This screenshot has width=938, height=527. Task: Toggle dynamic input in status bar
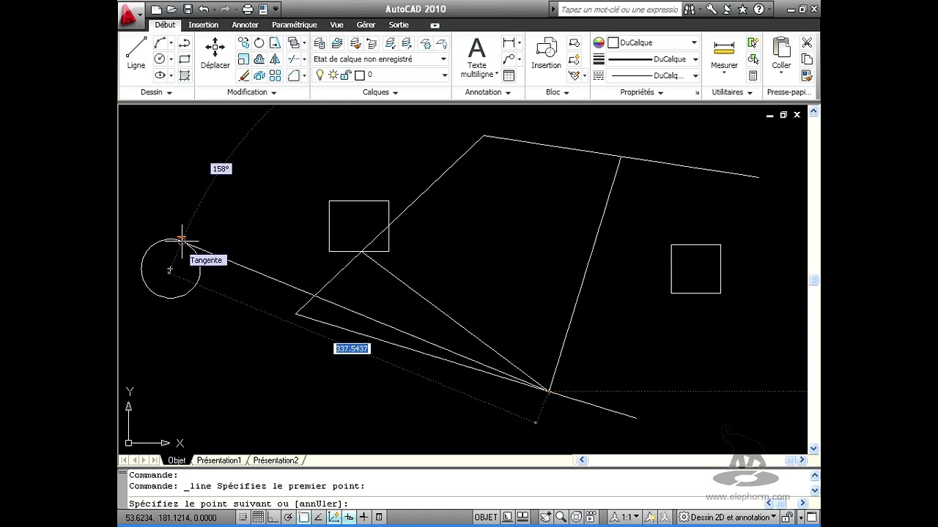point(349,517)
